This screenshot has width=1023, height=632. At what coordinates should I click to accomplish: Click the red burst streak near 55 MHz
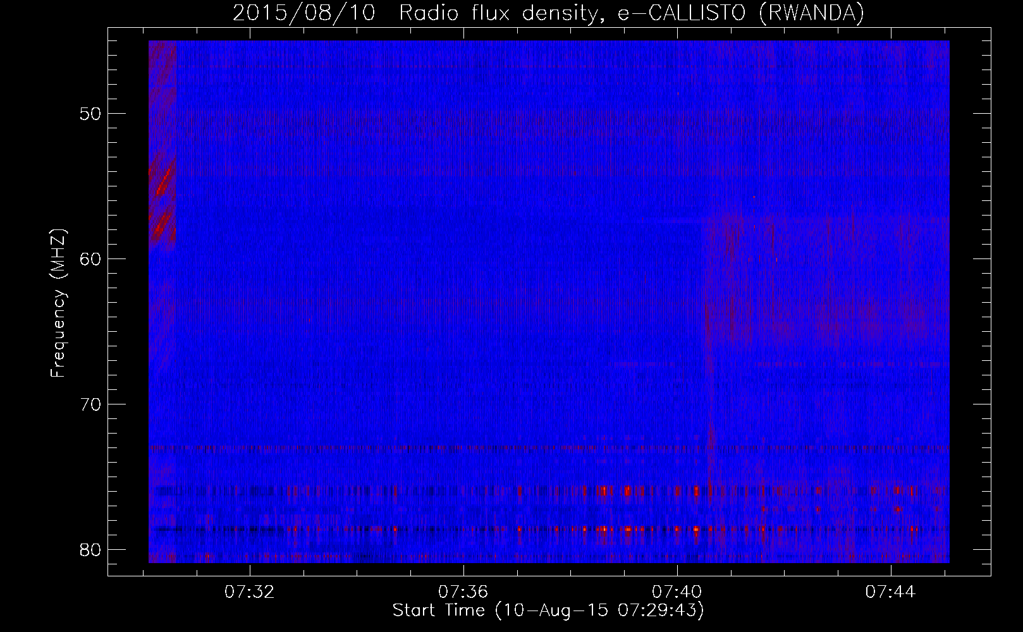pyautogui.click(x=164, y=182)
